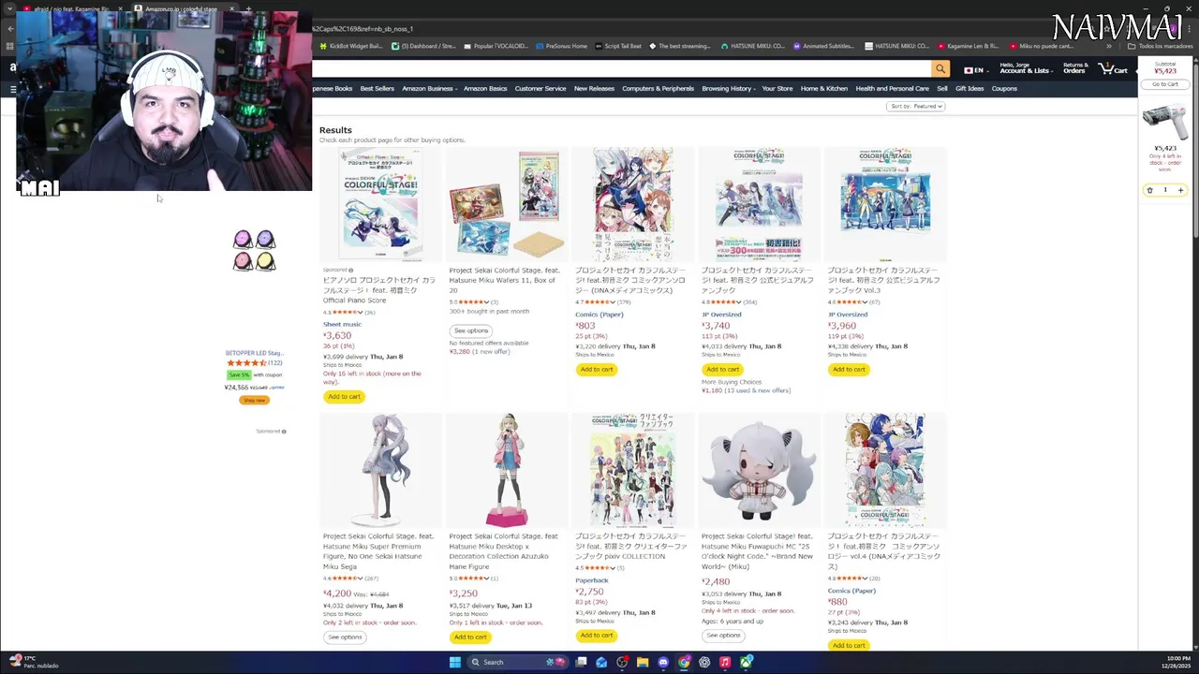Open Todos los marcadores bookmarks folder
The width and height of the screenshot is (1199, 674).
click(x=1158, y=46)
